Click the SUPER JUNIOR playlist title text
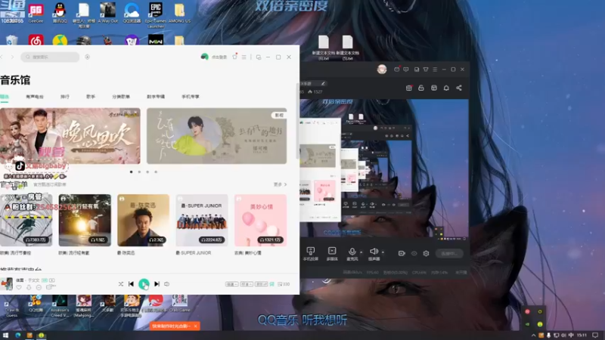Screen dimensions: 605x340 point(194,253)
